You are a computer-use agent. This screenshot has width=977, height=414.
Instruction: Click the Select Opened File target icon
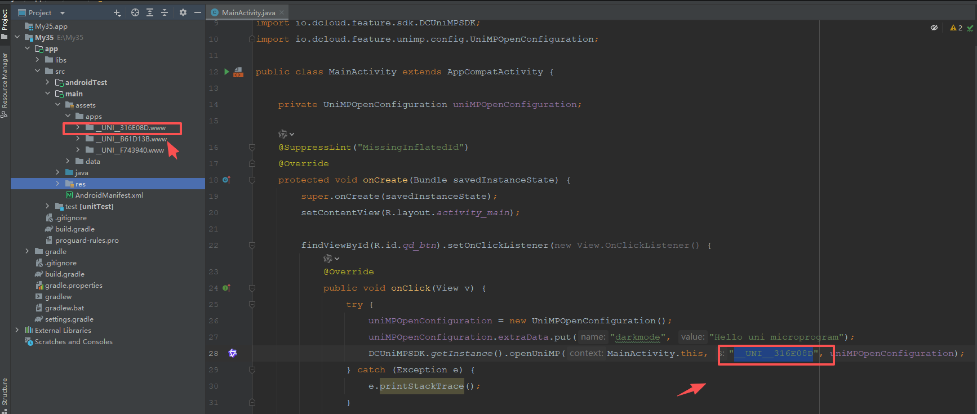tap(135, 12)
